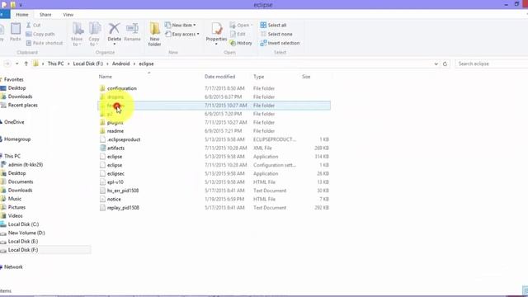Screen dimensions: 528x297
Task: Click Select all
Action: (x=273, y=26)
